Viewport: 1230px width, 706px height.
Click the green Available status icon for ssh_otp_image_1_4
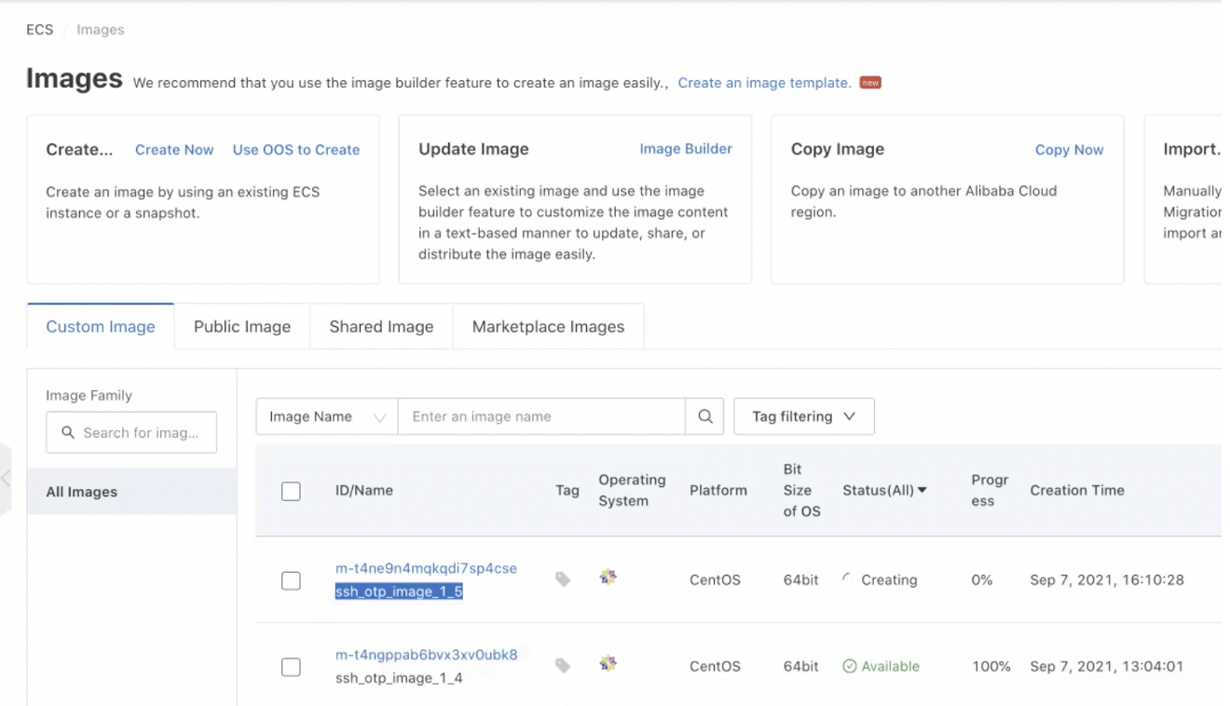pos(848,666)
